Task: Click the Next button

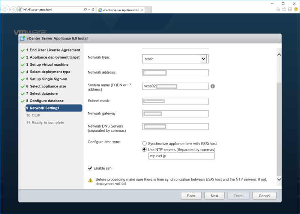Action: click(x=214, y=196)
